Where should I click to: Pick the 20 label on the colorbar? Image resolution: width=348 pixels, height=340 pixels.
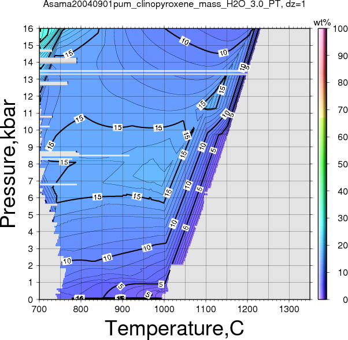point(342,245)
